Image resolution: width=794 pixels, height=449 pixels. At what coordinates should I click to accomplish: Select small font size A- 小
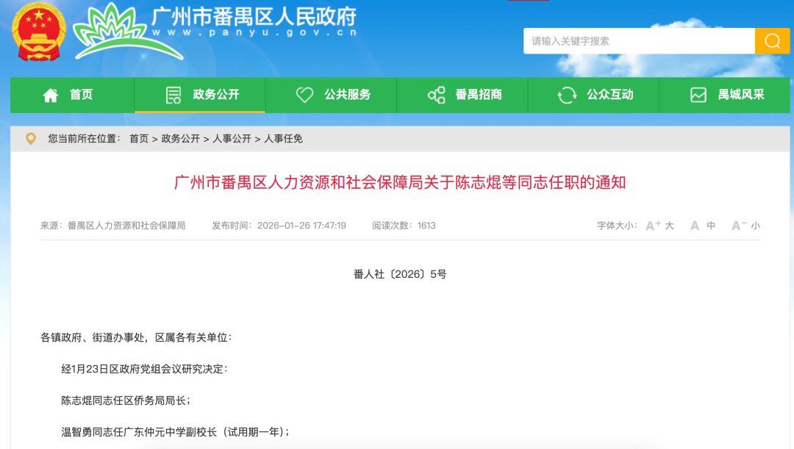[x=745, y=226]
